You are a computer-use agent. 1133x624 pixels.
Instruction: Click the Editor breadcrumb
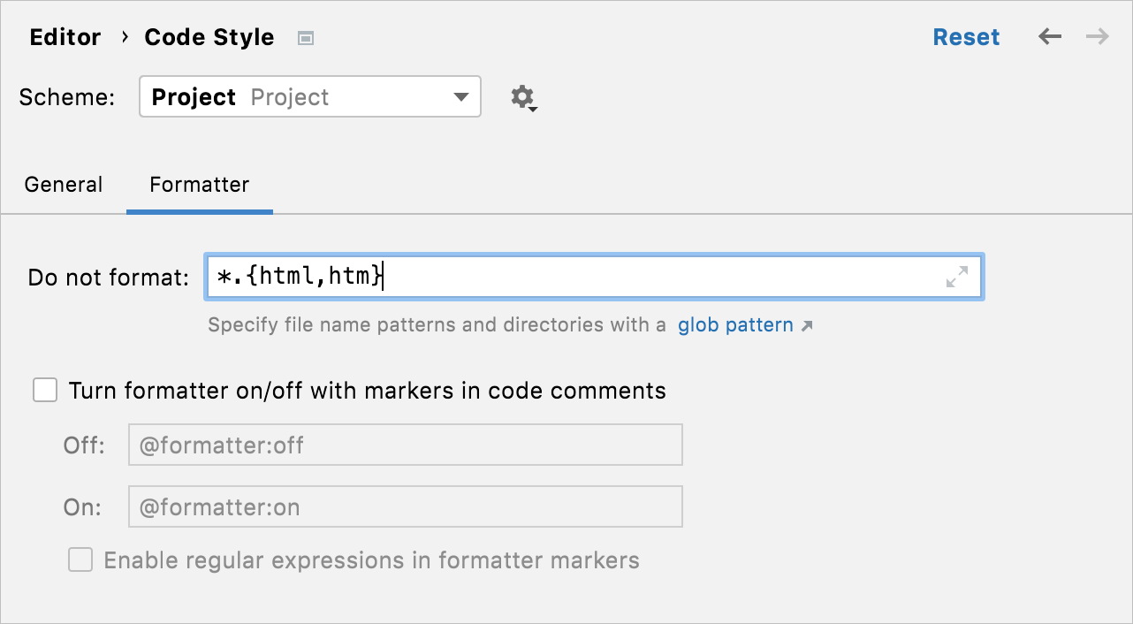click(65, 37)
